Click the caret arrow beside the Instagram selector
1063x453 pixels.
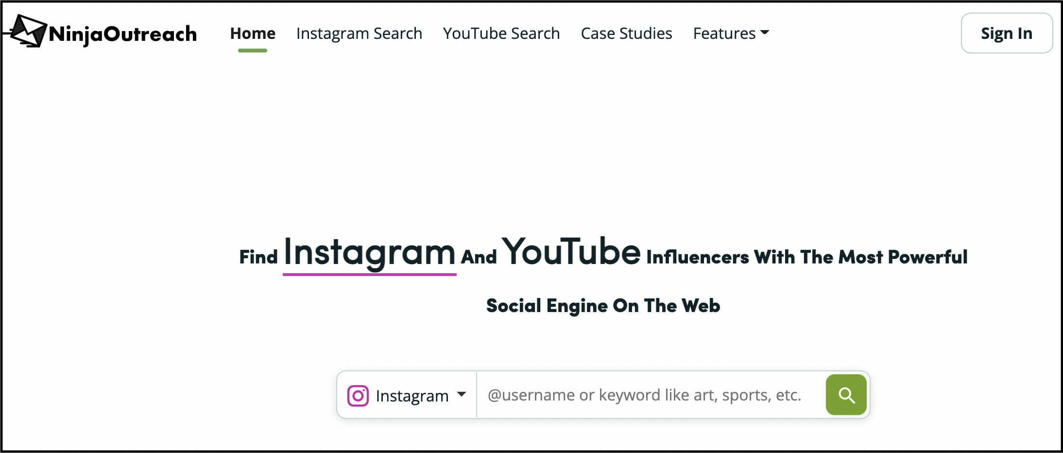[462, 394]
